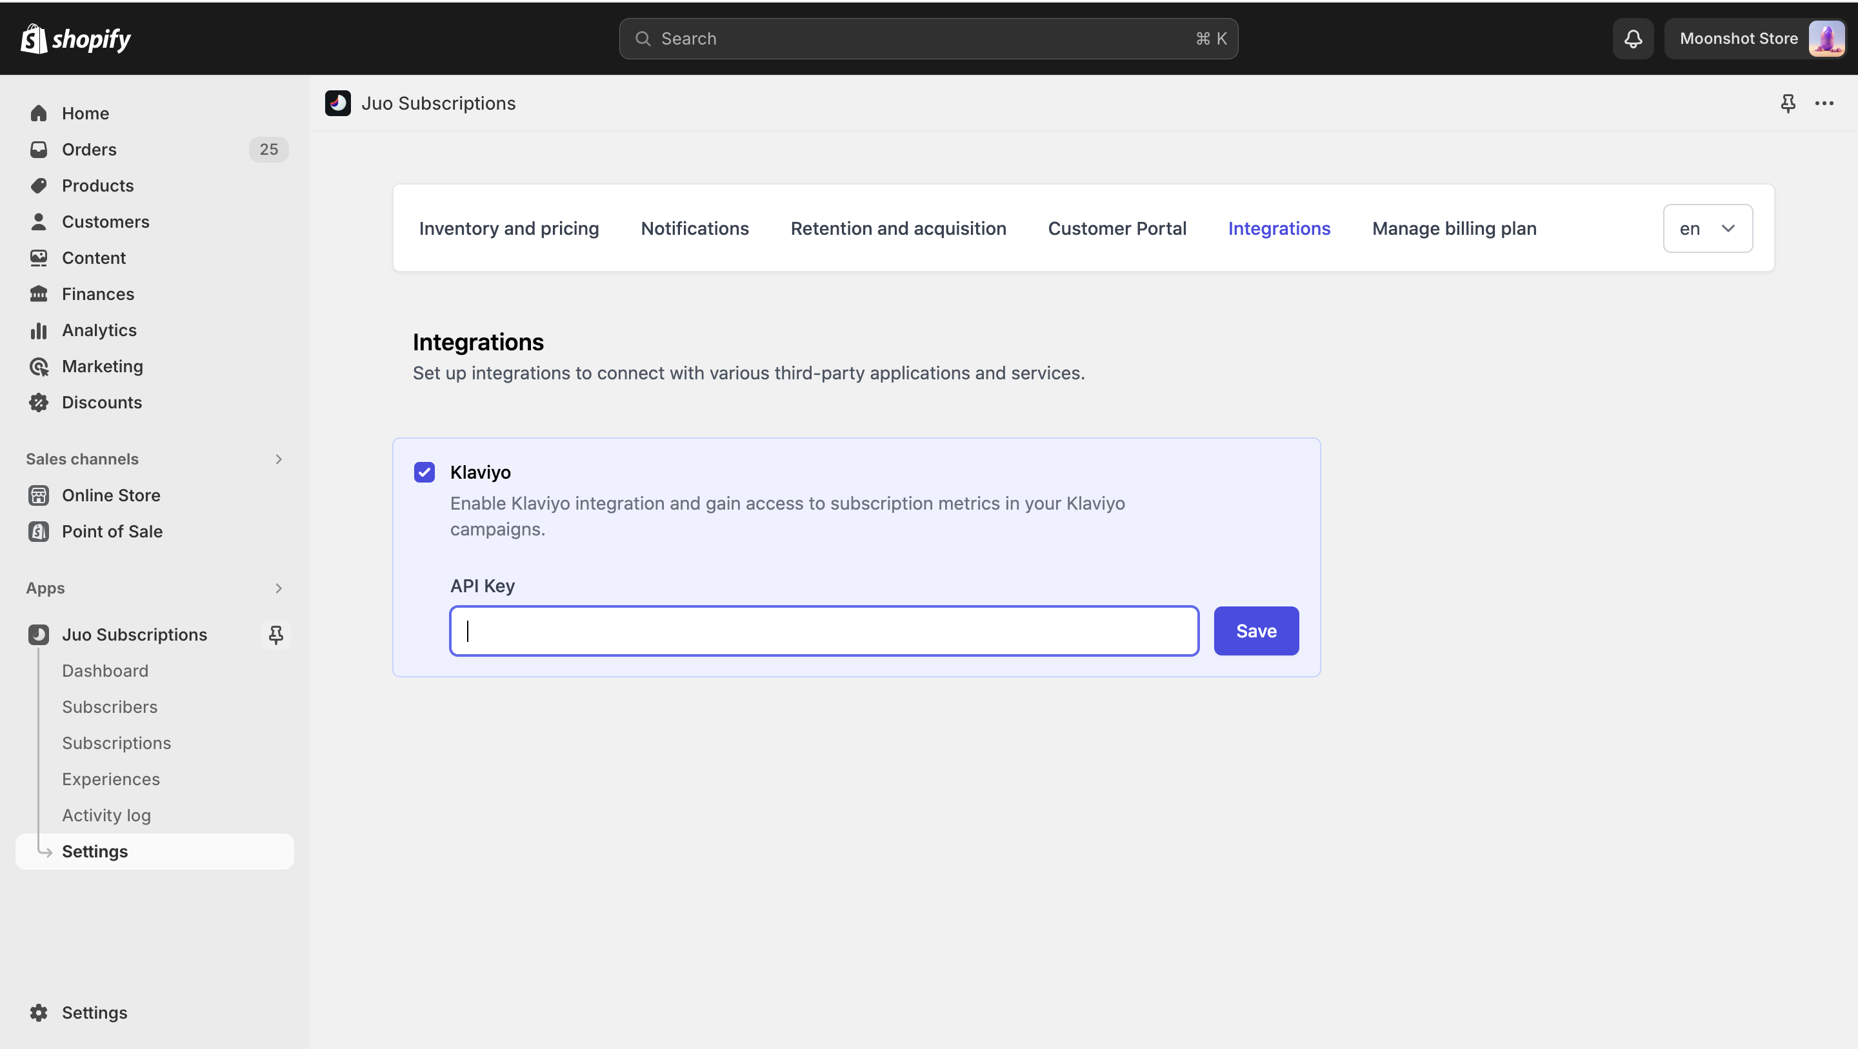Click the Analytics sidebar icon
The width and height of the screenshot is (1858, 1049).
(x=38, y=329)
